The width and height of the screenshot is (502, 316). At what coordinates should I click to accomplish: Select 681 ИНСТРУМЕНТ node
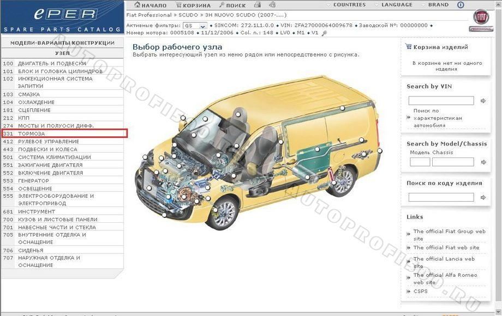pos(62,211)
